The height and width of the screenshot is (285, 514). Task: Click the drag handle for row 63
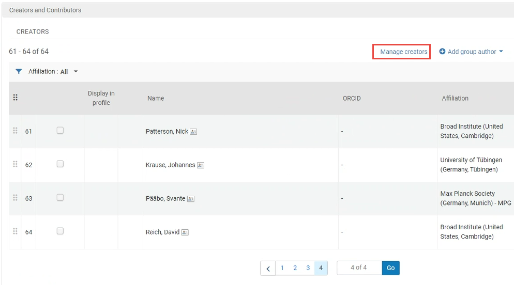[15, 198]
